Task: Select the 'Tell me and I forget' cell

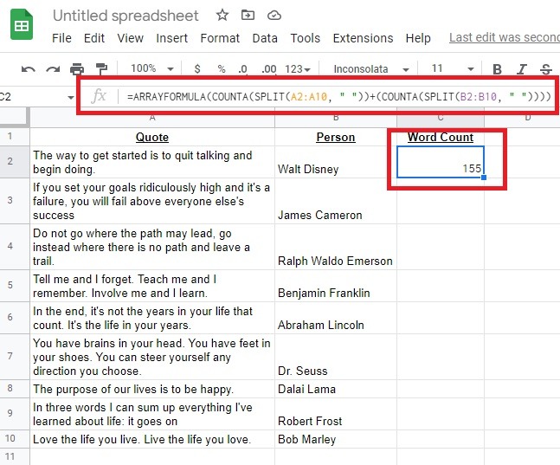Action: point(152,286)
